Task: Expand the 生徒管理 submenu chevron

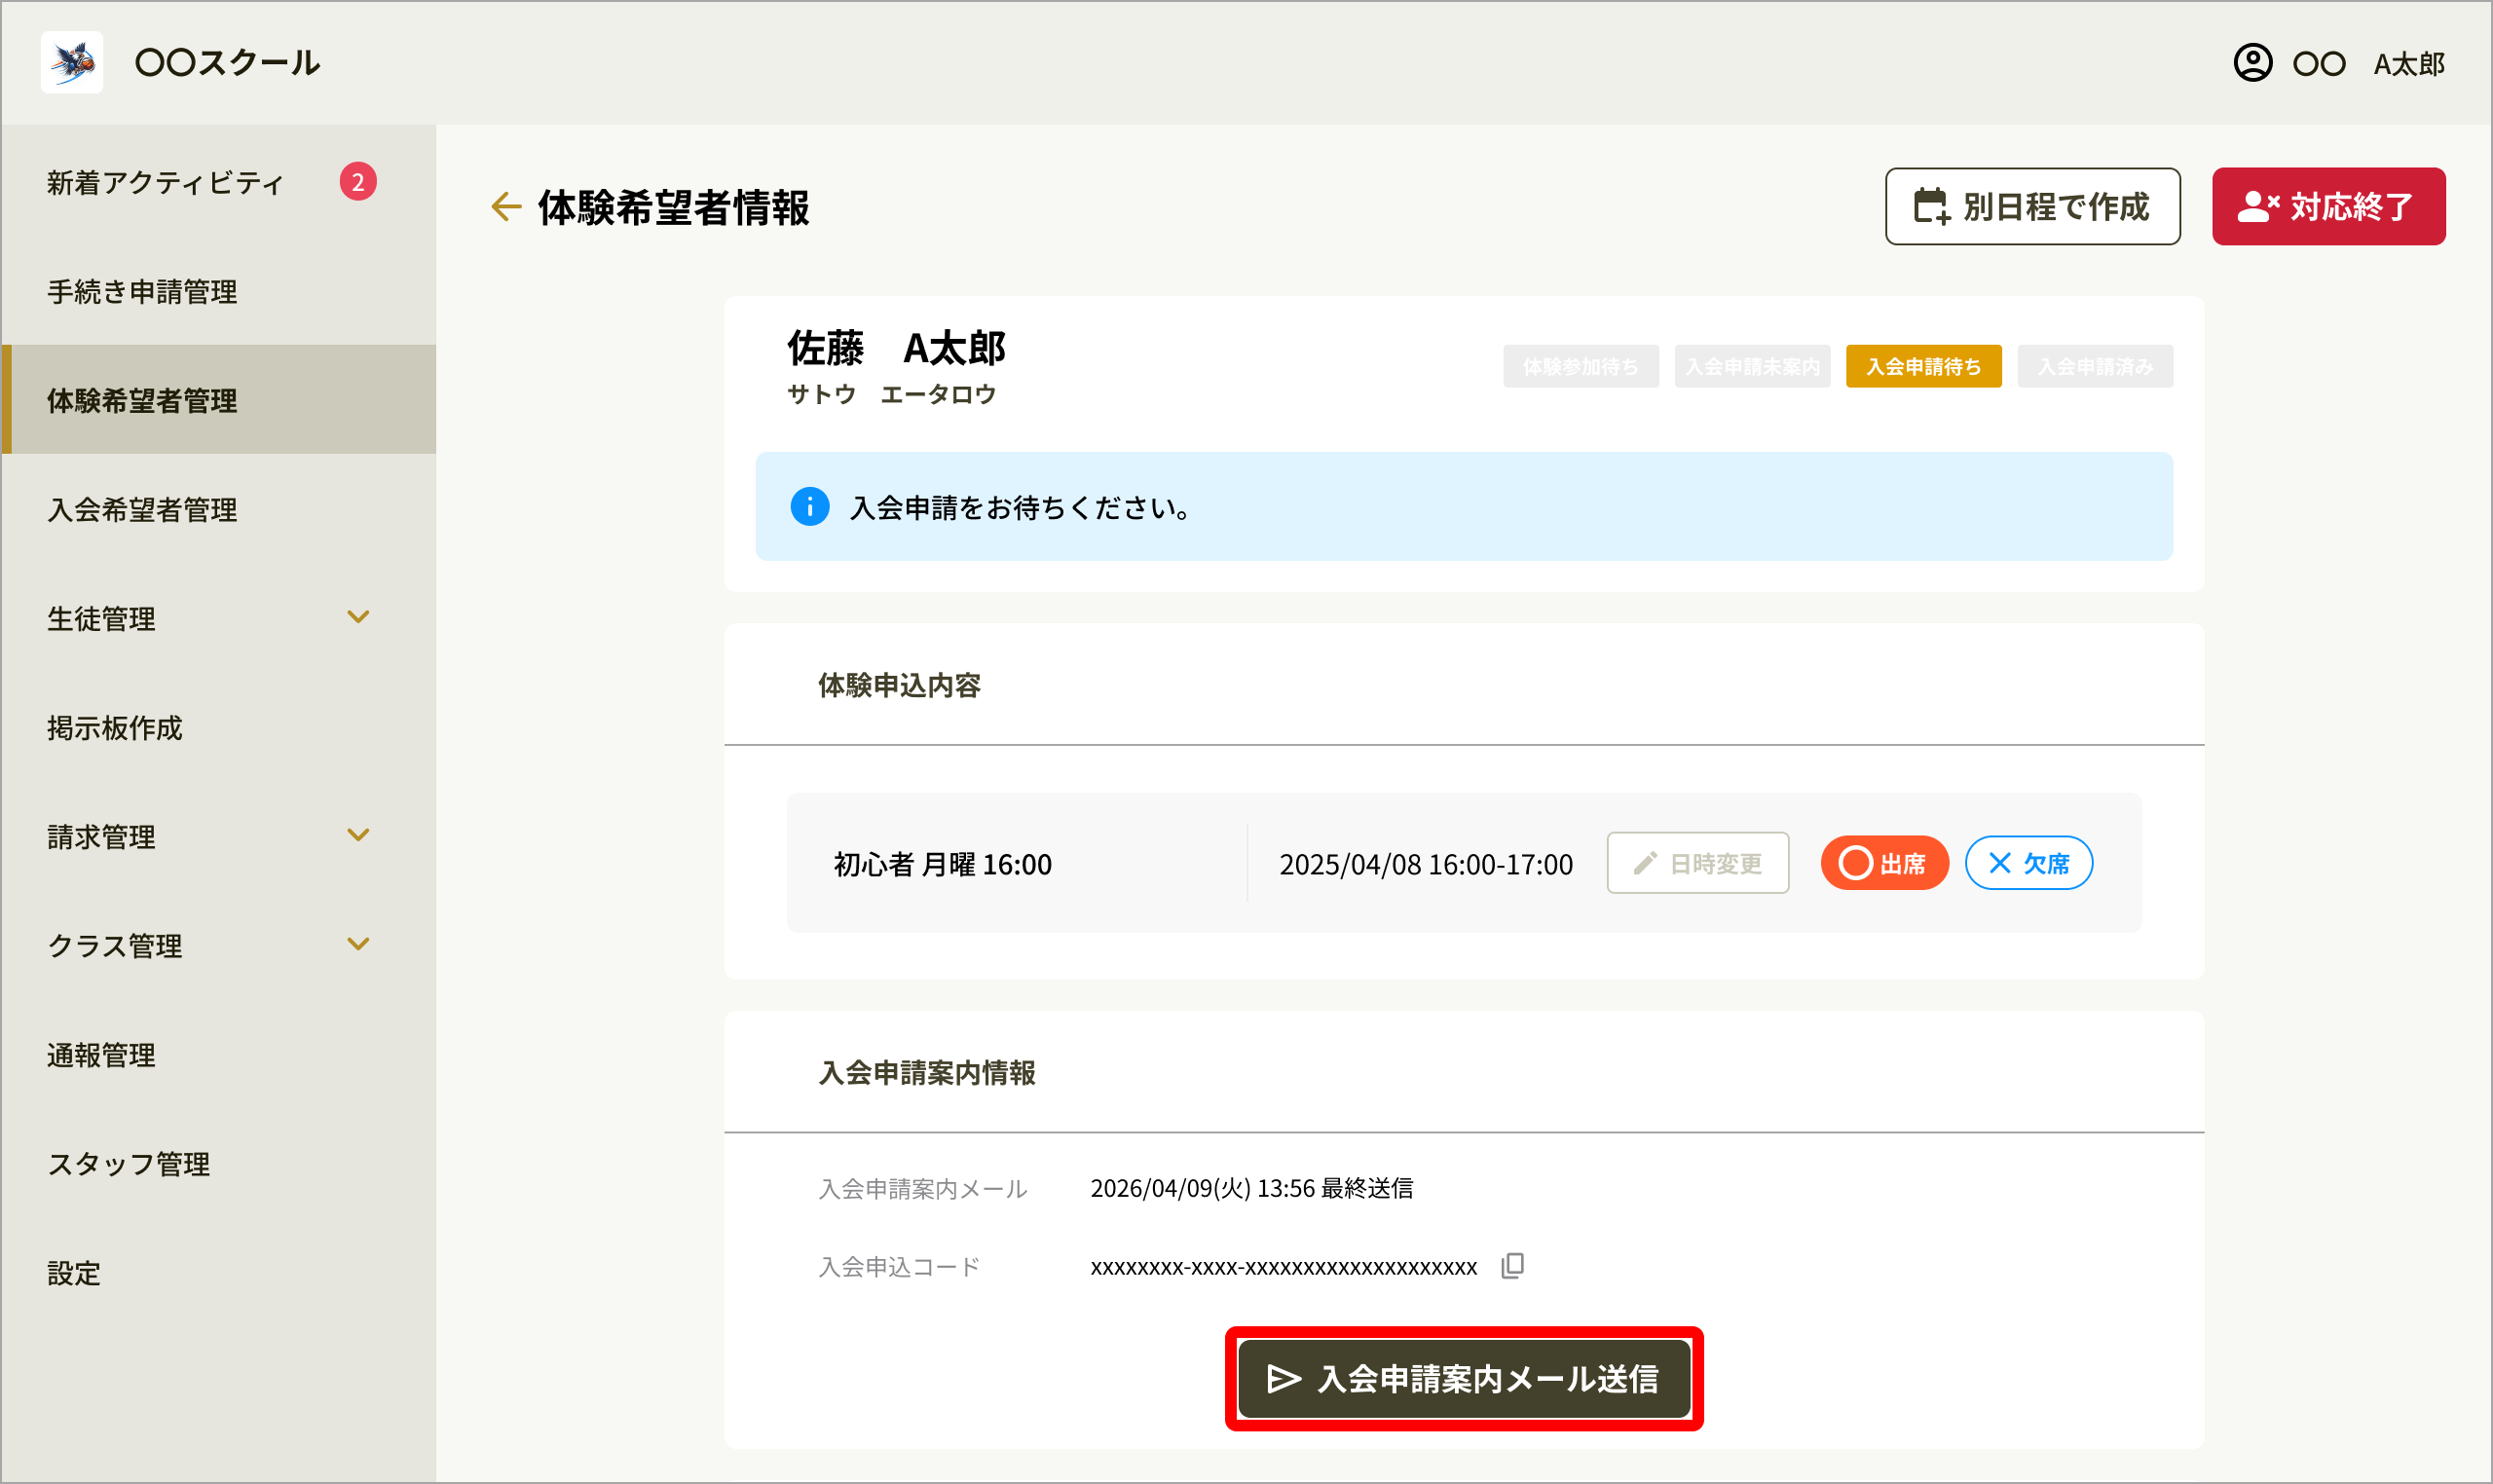Action: tap(358, 617)
